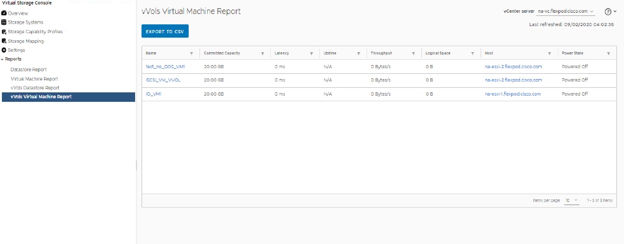Screen dimensions: 624x244
Task: Sort by Name column header
Action: pos(151,53)
